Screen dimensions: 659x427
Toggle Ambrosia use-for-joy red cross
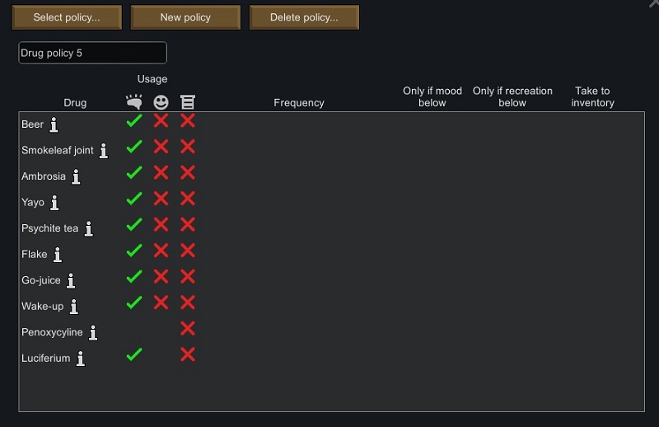click(161, 172)
